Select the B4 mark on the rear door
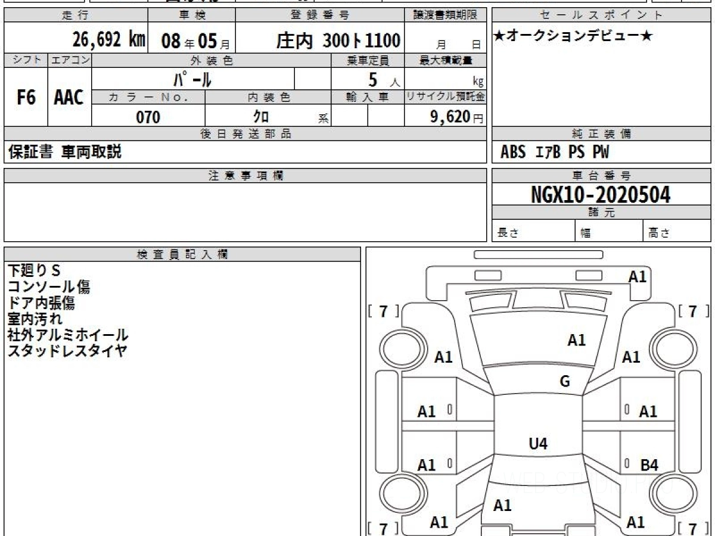715x536 pixels. click(649, 465)
